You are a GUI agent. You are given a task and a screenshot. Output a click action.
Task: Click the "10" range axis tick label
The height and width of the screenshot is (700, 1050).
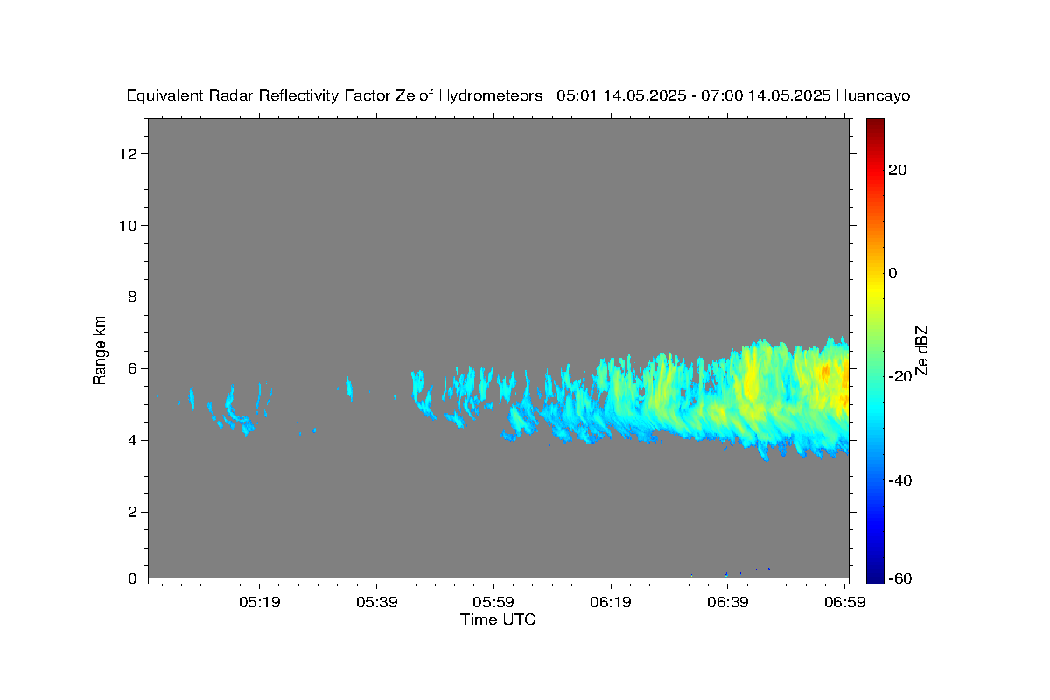[129, 226]
